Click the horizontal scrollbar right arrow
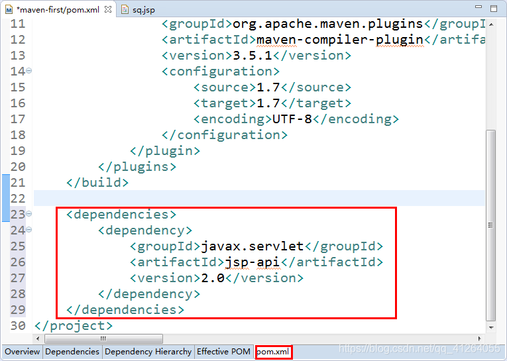Image resolution: width=507 pixels, height=361 pixels. point(480,338)
